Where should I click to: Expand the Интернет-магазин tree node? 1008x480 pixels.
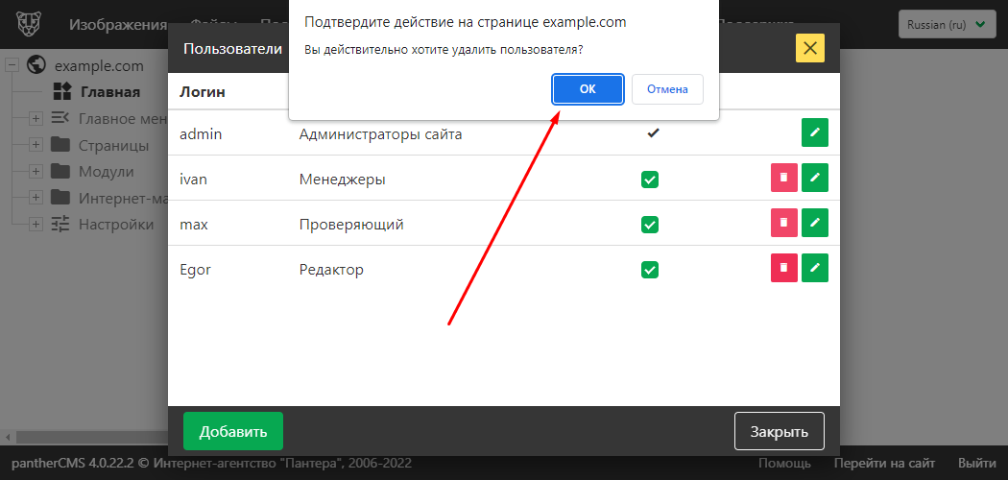[36, 198]
